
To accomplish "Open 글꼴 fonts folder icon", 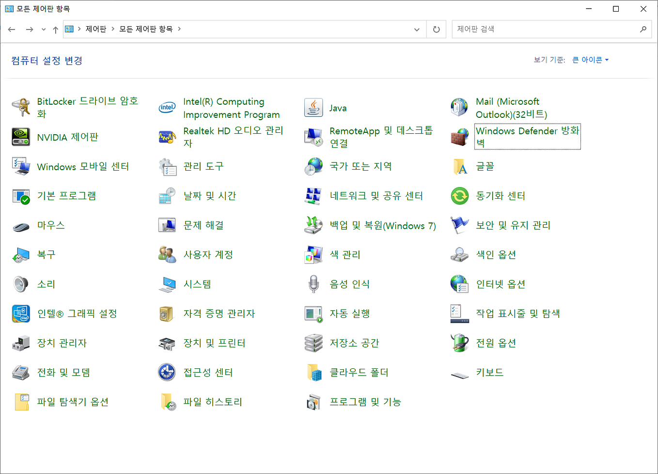I will pos(459,166).
